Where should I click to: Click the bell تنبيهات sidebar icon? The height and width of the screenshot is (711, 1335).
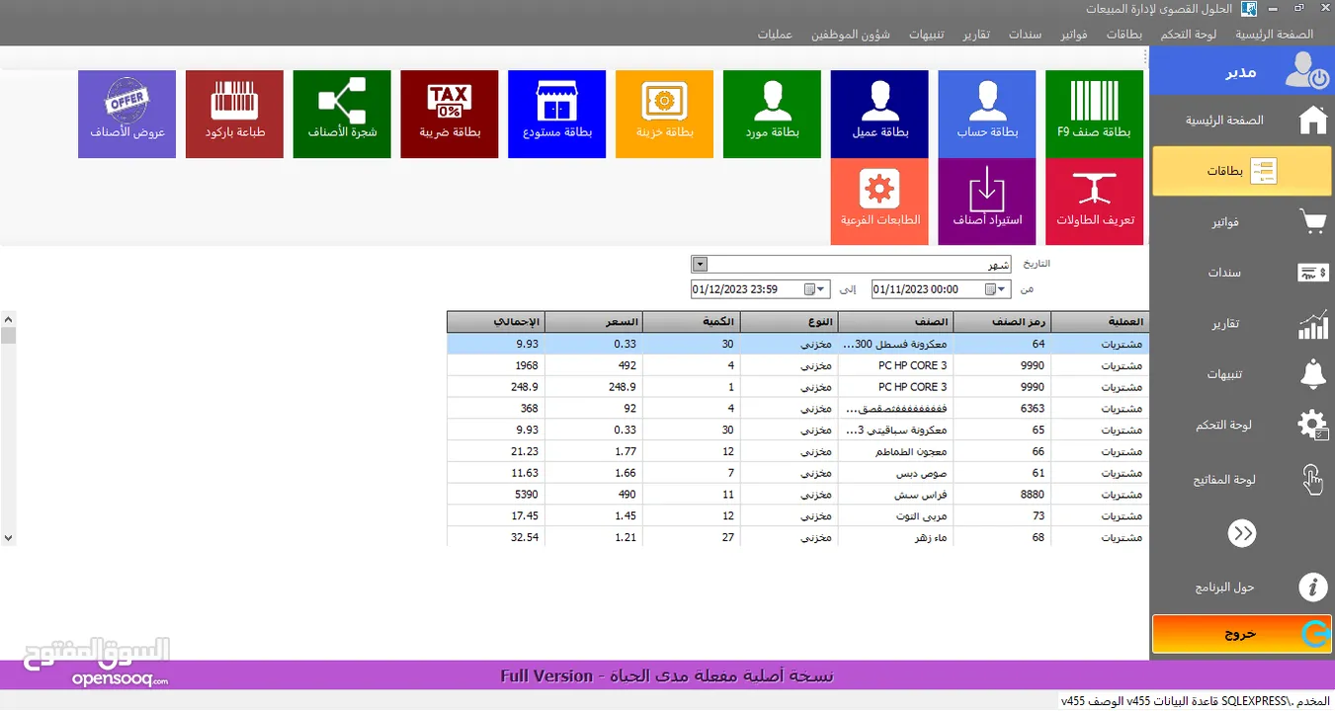(x=1312, y=374)
